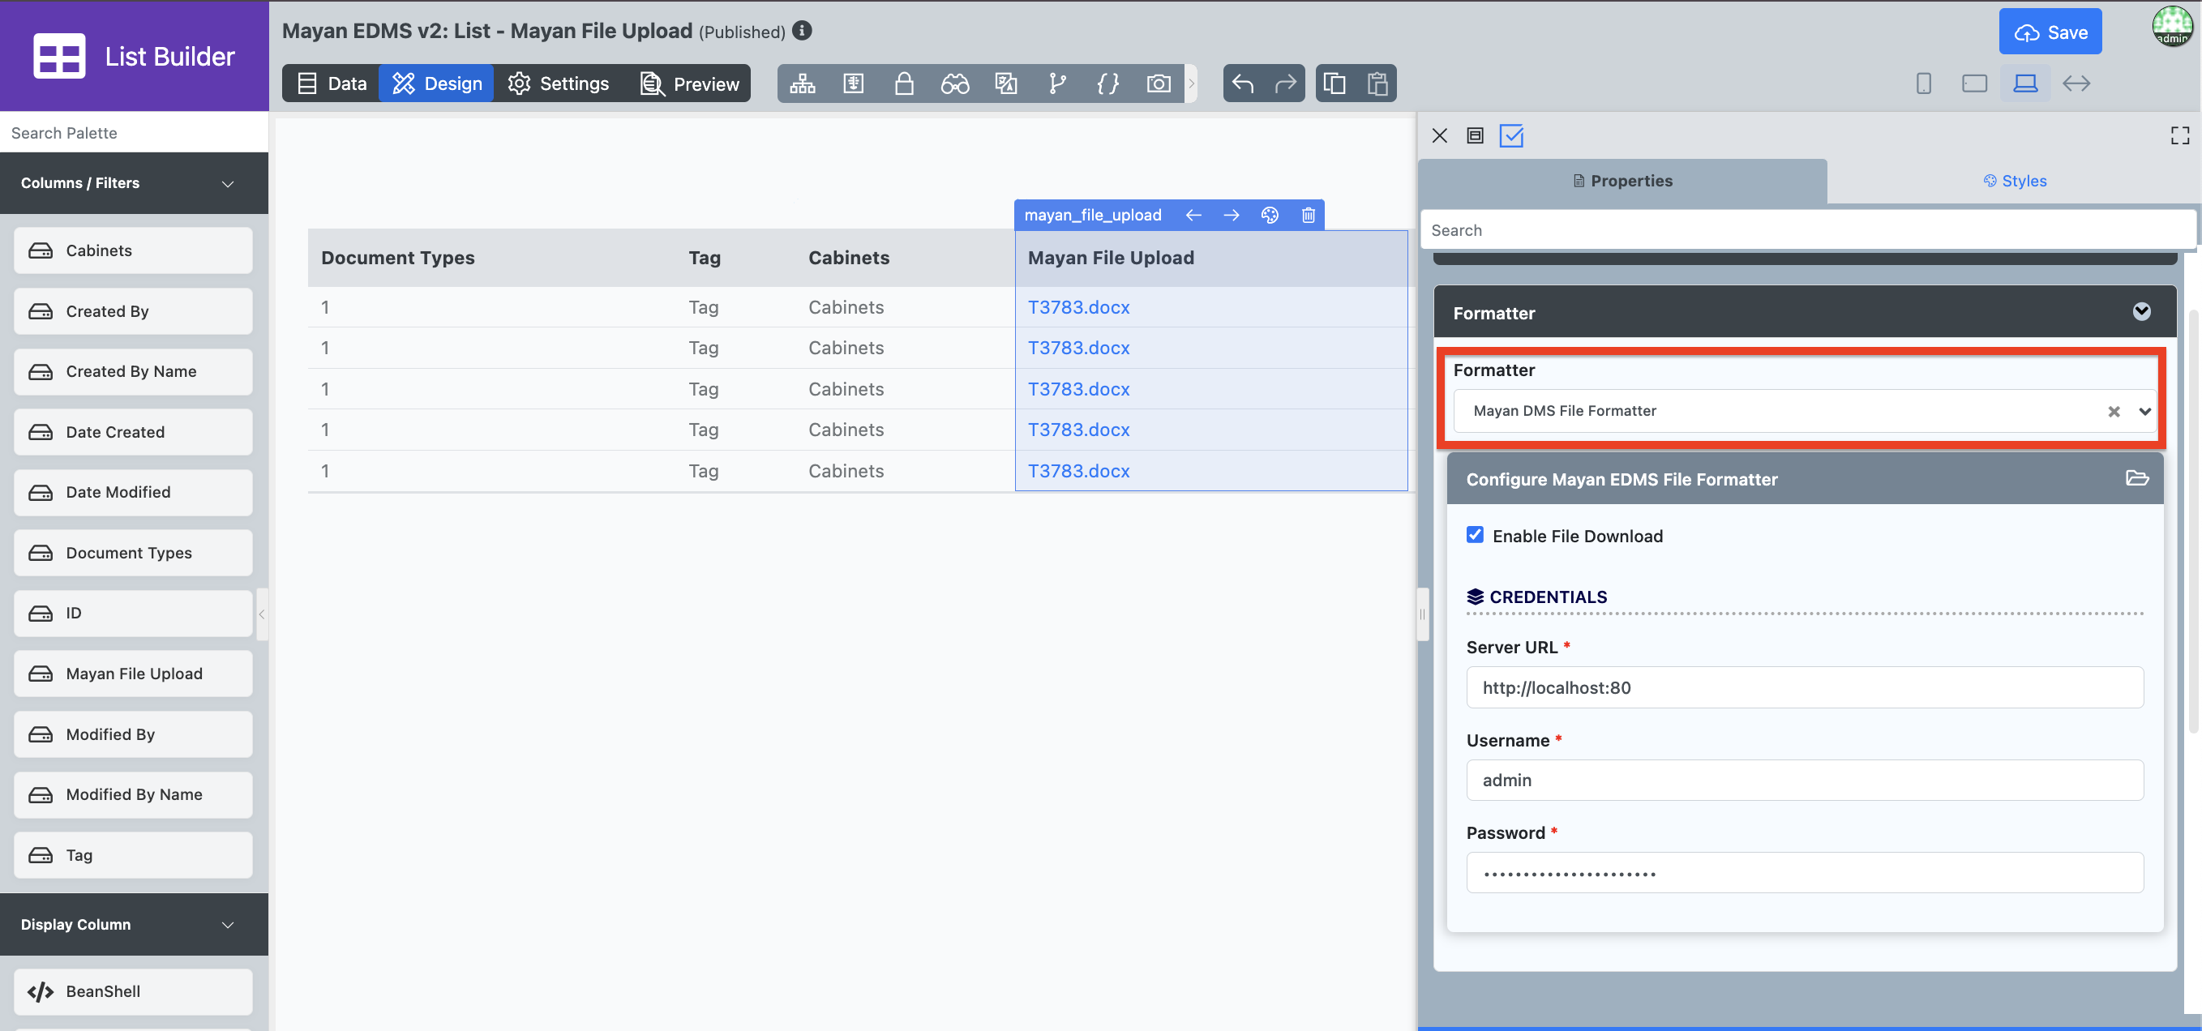
Task: Collapse the Display Column section
Action: click(x=229, y=925)
